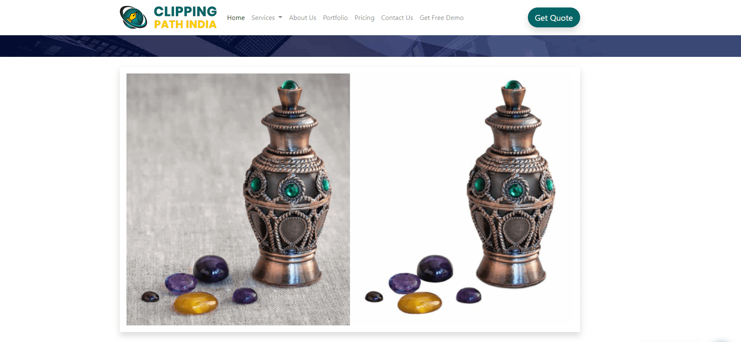Expand the Services dropdown caret
The height and width of the screenshot is (342, 741).
280,17
